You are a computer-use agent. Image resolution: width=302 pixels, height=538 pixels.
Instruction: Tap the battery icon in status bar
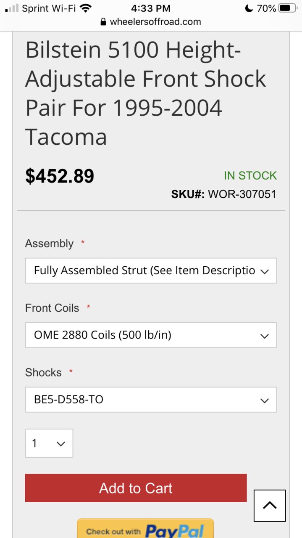coord(287,8)
